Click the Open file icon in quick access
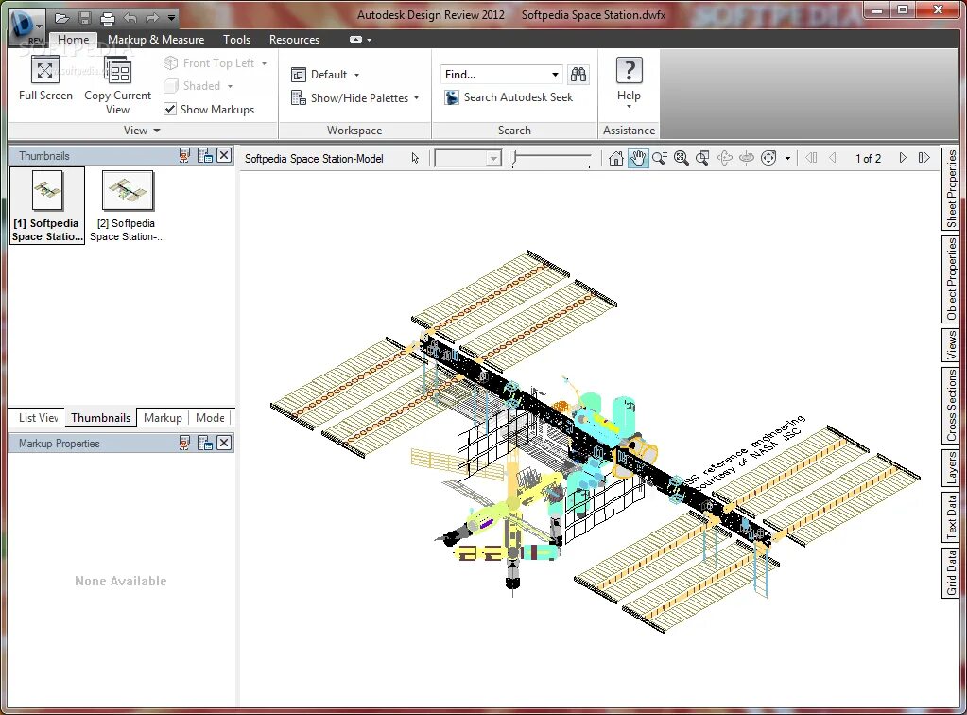Image resolution: width=967 pixels, height=715 pixels. coord(61,18)
